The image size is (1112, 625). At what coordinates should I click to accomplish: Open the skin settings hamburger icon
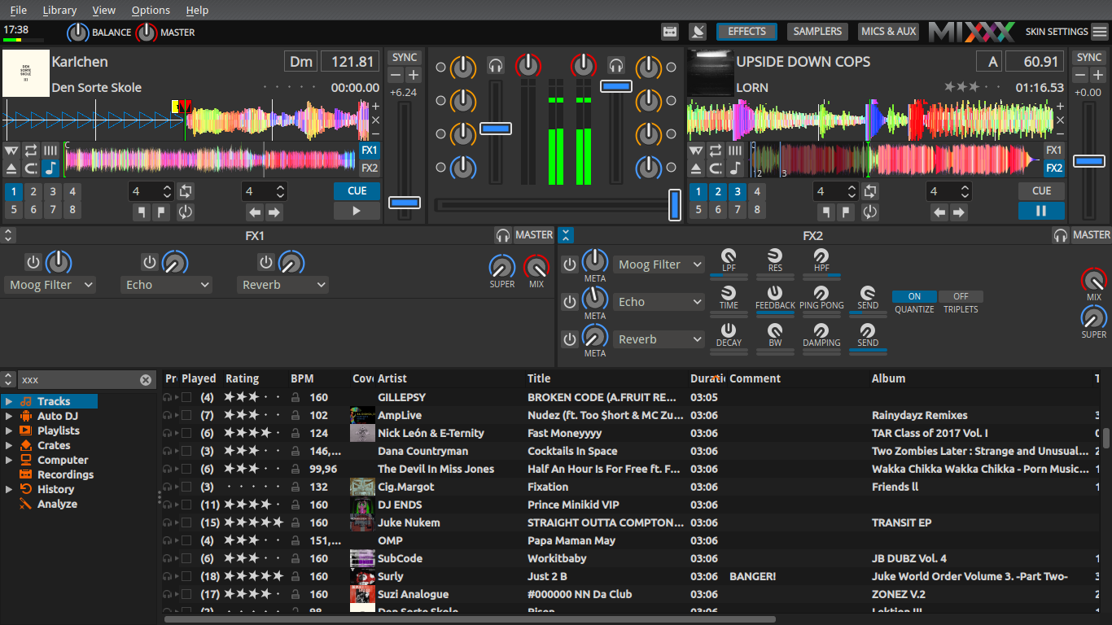coord(1100,32)
